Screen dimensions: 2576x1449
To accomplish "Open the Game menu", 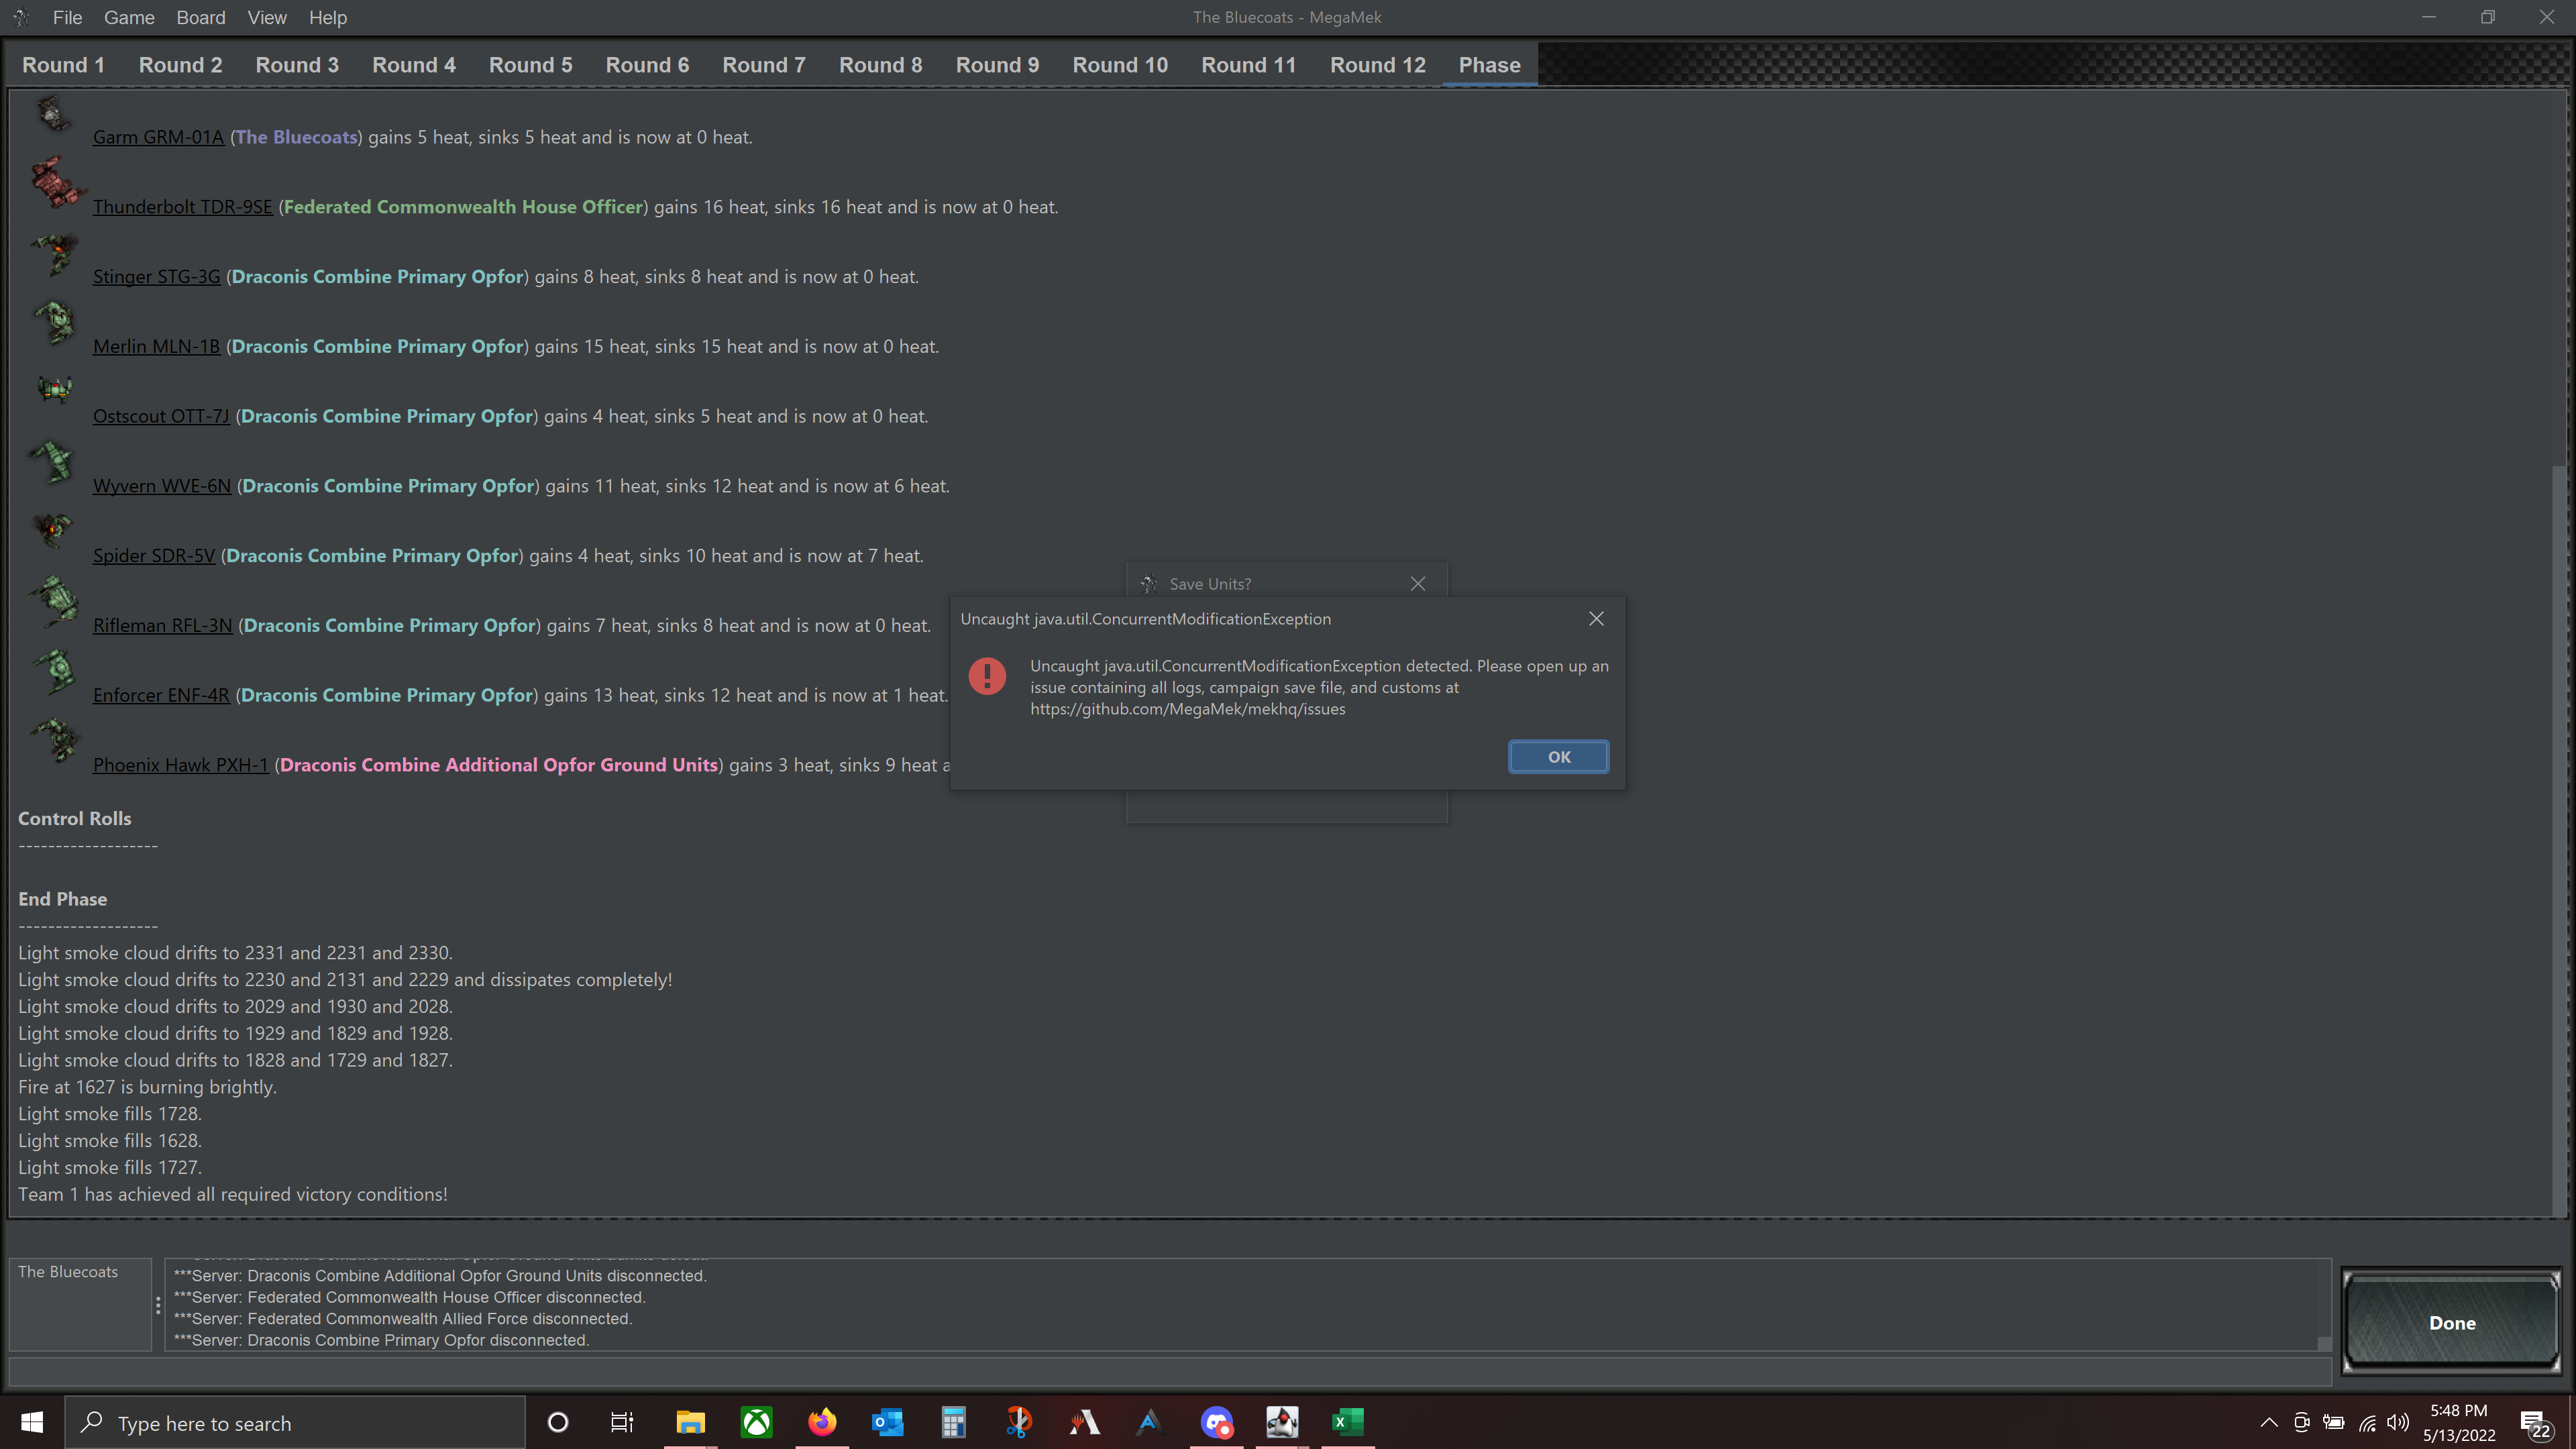I will (129, 17).
